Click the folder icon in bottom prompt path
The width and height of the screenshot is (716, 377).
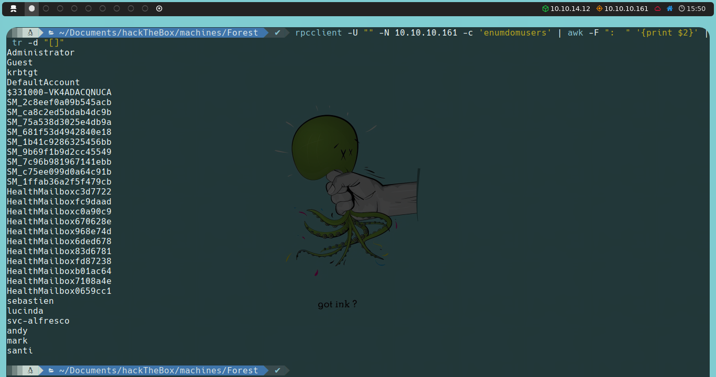51,370
